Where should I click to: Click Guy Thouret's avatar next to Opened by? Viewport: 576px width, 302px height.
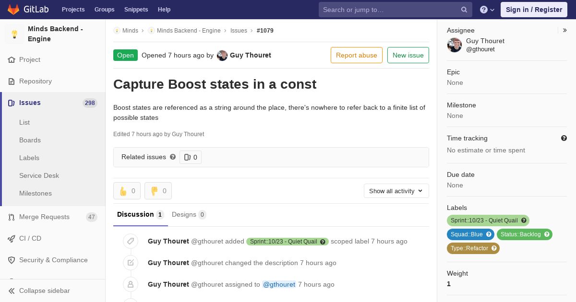tap(222, 56)
